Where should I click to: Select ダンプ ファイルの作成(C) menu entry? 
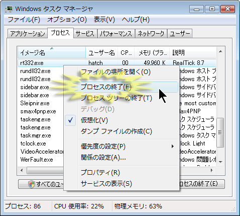coord(122,131)
